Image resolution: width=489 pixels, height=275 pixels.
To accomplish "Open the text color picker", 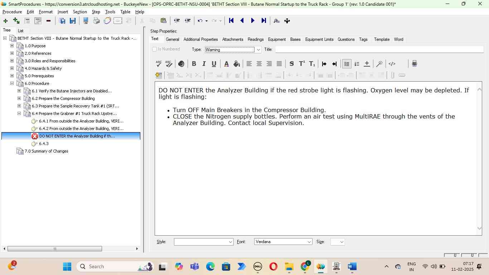I will (x=226, y=64).
